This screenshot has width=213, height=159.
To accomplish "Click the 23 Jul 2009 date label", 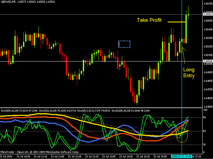I will click(x=6, y=157).
